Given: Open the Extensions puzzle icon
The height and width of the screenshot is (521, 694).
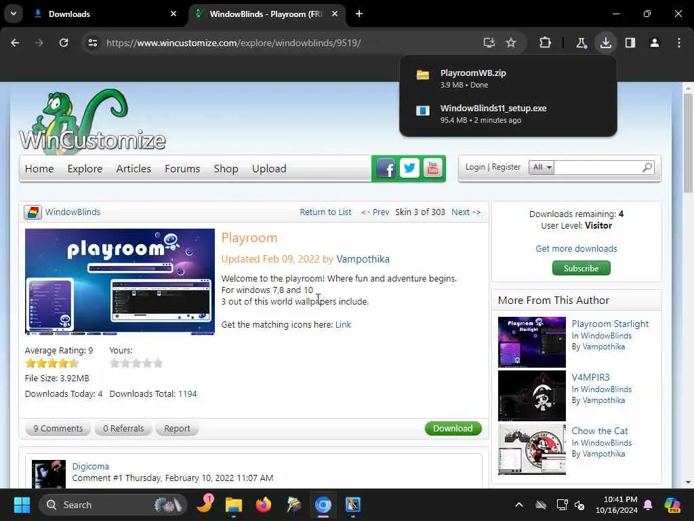Looking at the screenshot, I should pyautogui.click(x=545, y=43).
